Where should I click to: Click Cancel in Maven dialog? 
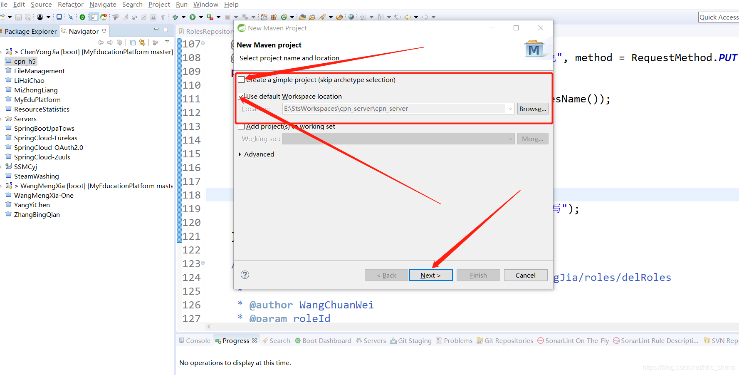(x=526, y=275)
